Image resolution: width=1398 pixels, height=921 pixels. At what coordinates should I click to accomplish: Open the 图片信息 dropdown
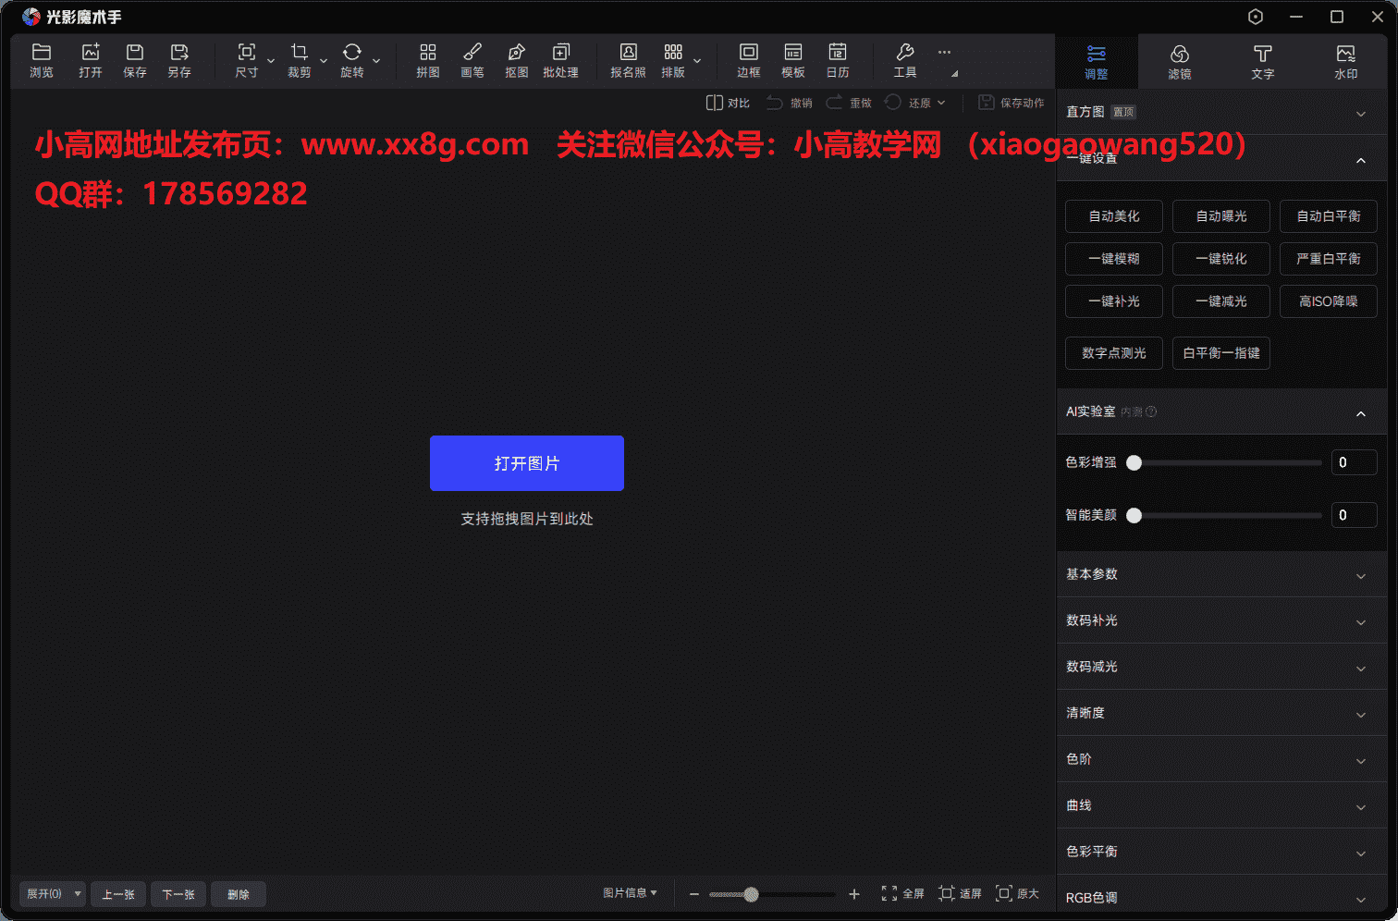pos(630,893)
